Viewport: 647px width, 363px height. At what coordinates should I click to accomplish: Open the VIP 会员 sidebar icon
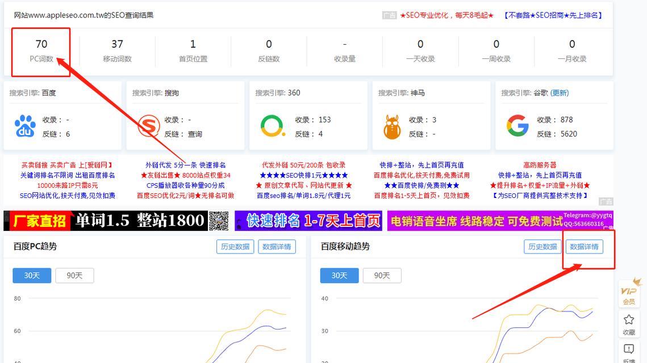[629, 293]
